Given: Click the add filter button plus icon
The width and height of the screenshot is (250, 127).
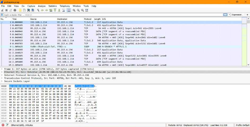Looking at the screenshot, I should pyautogui.click(x=247, y=15).
